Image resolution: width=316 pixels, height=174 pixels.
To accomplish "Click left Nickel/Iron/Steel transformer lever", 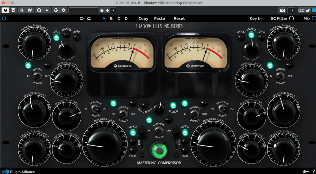I will coord(142,139).
